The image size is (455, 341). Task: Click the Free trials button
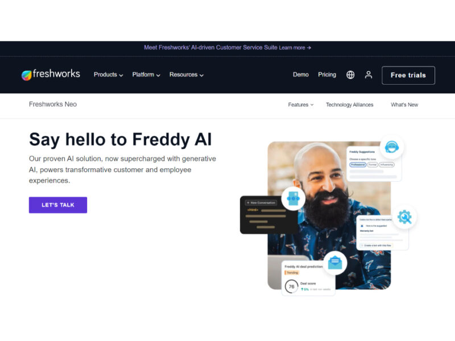click(408, 76)
